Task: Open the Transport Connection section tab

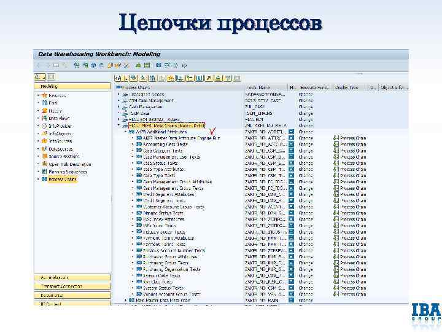Action: tap(72, 287)
